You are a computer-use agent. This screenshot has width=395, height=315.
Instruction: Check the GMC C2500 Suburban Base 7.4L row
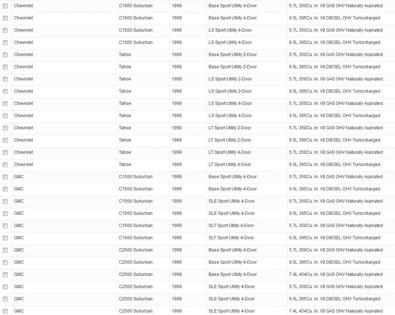pyautogui.click(x=5, y=275)
